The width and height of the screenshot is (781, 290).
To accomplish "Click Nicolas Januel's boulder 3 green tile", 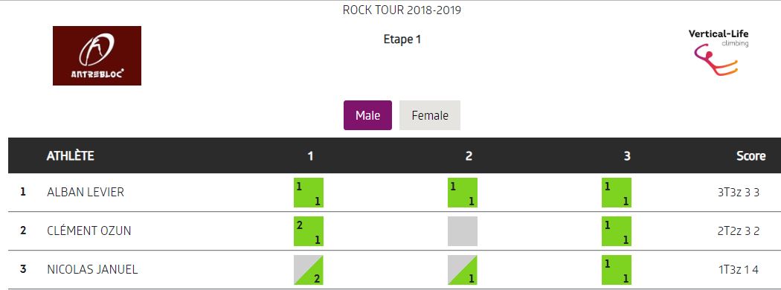I will point(616,270).
